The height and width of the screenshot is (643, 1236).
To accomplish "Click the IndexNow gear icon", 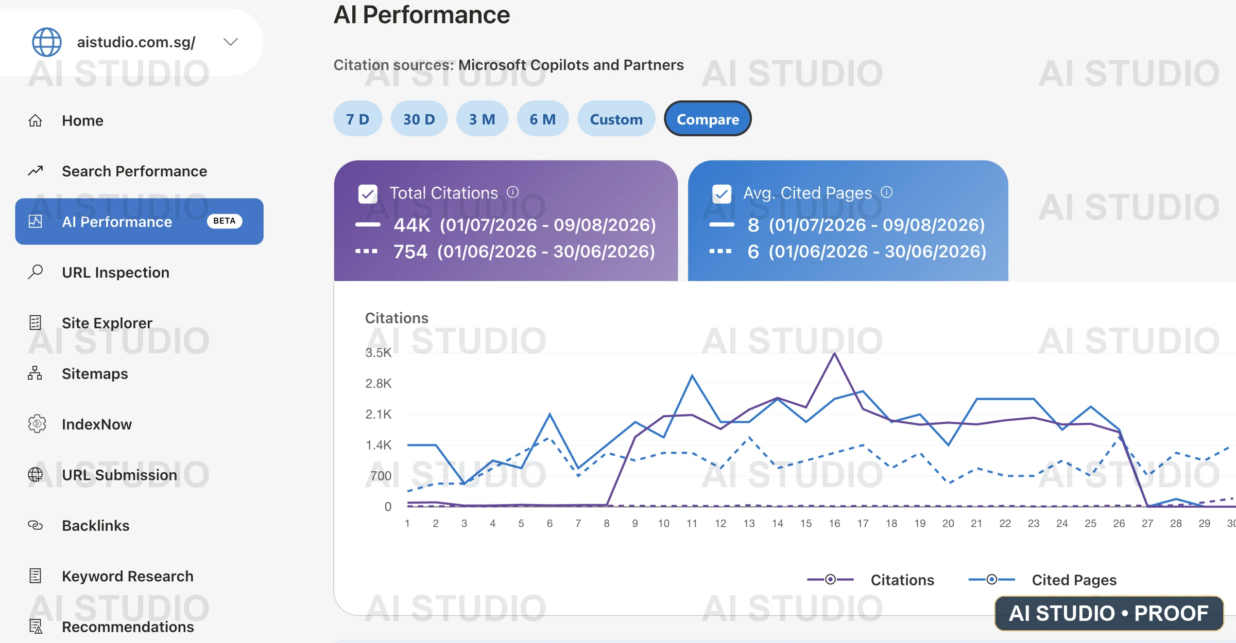I will (37, 424).
